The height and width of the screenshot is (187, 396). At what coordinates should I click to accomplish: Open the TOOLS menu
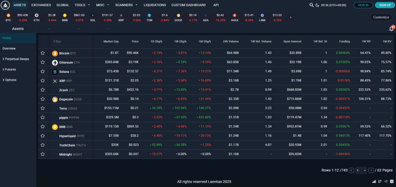pyautogui.click(x=82, y=5)
